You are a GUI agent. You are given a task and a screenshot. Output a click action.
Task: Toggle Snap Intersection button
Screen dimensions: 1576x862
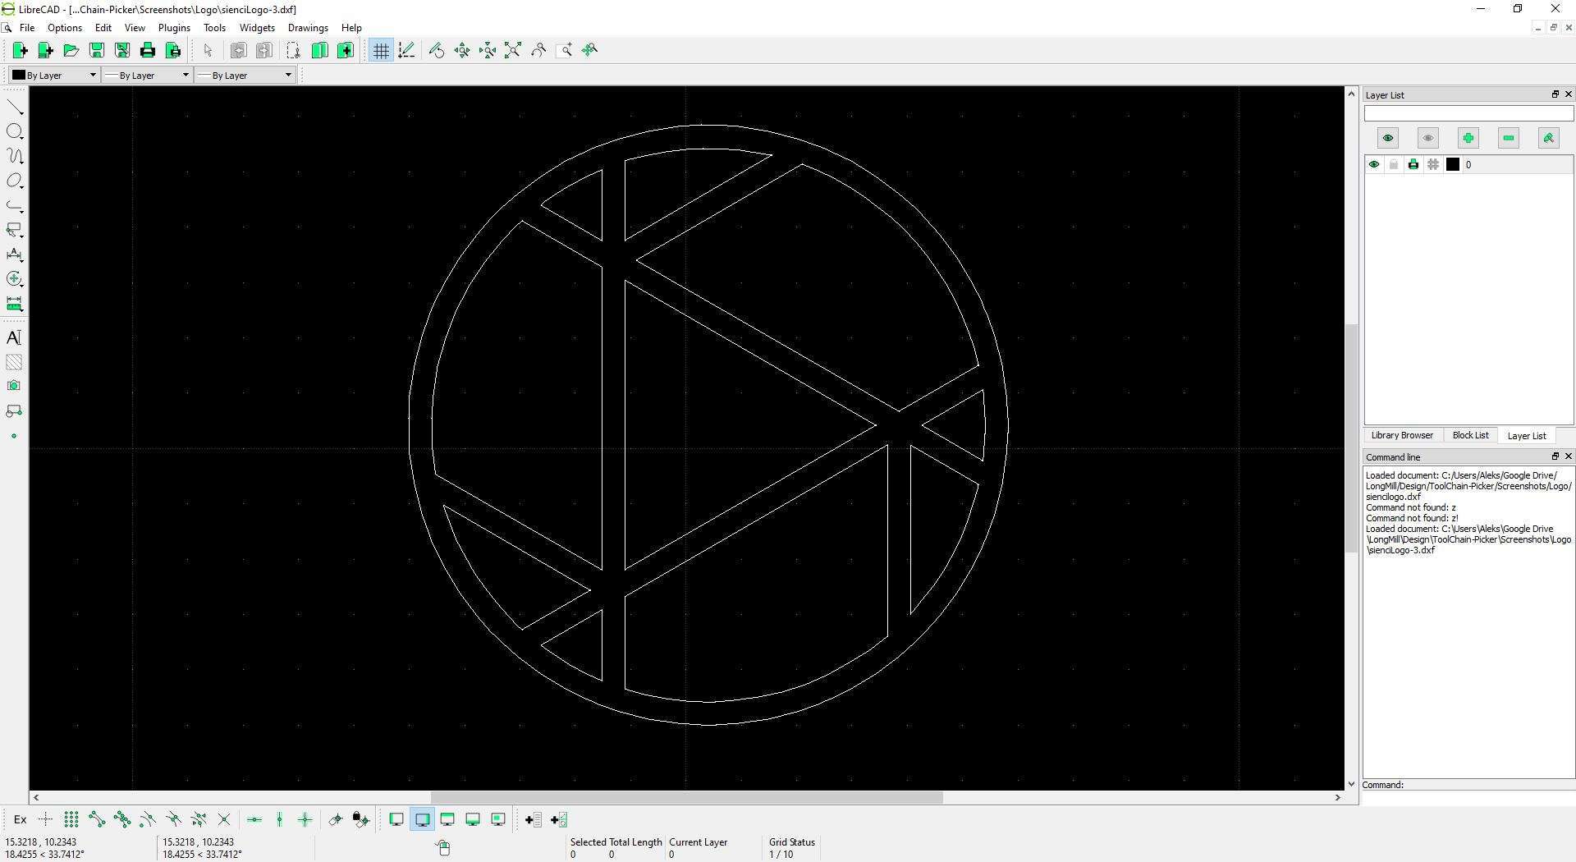[224, 820]
